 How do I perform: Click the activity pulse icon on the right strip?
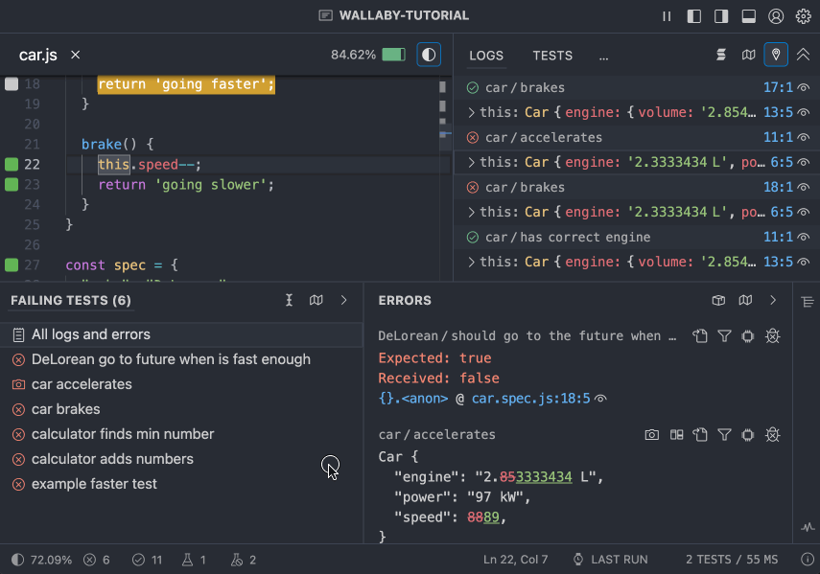[x=808, y=527]
